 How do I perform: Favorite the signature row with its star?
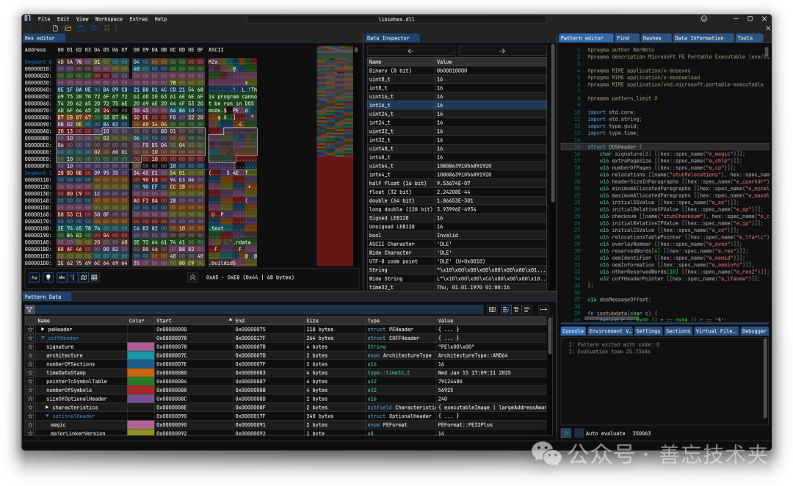pos(30,346)
